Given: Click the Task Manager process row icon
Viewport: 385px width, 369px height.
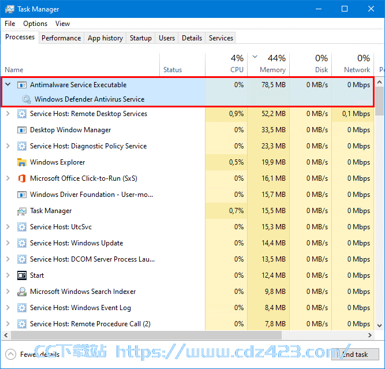Looking at the screenshot, I should coord(22,211).
